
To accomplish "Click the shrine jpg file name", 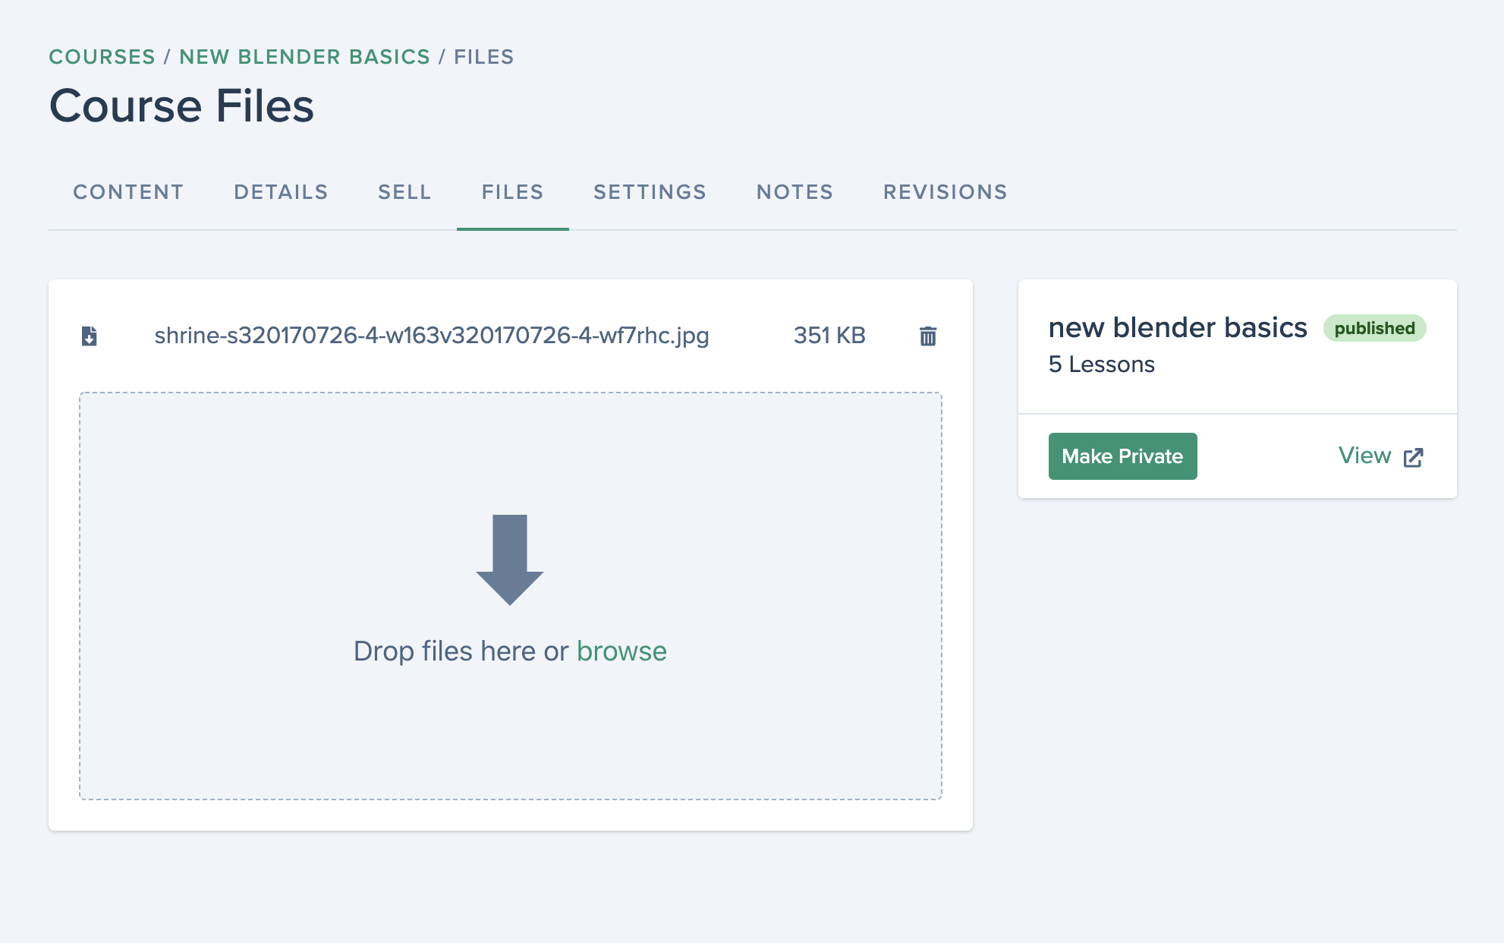I will (432, 336).
